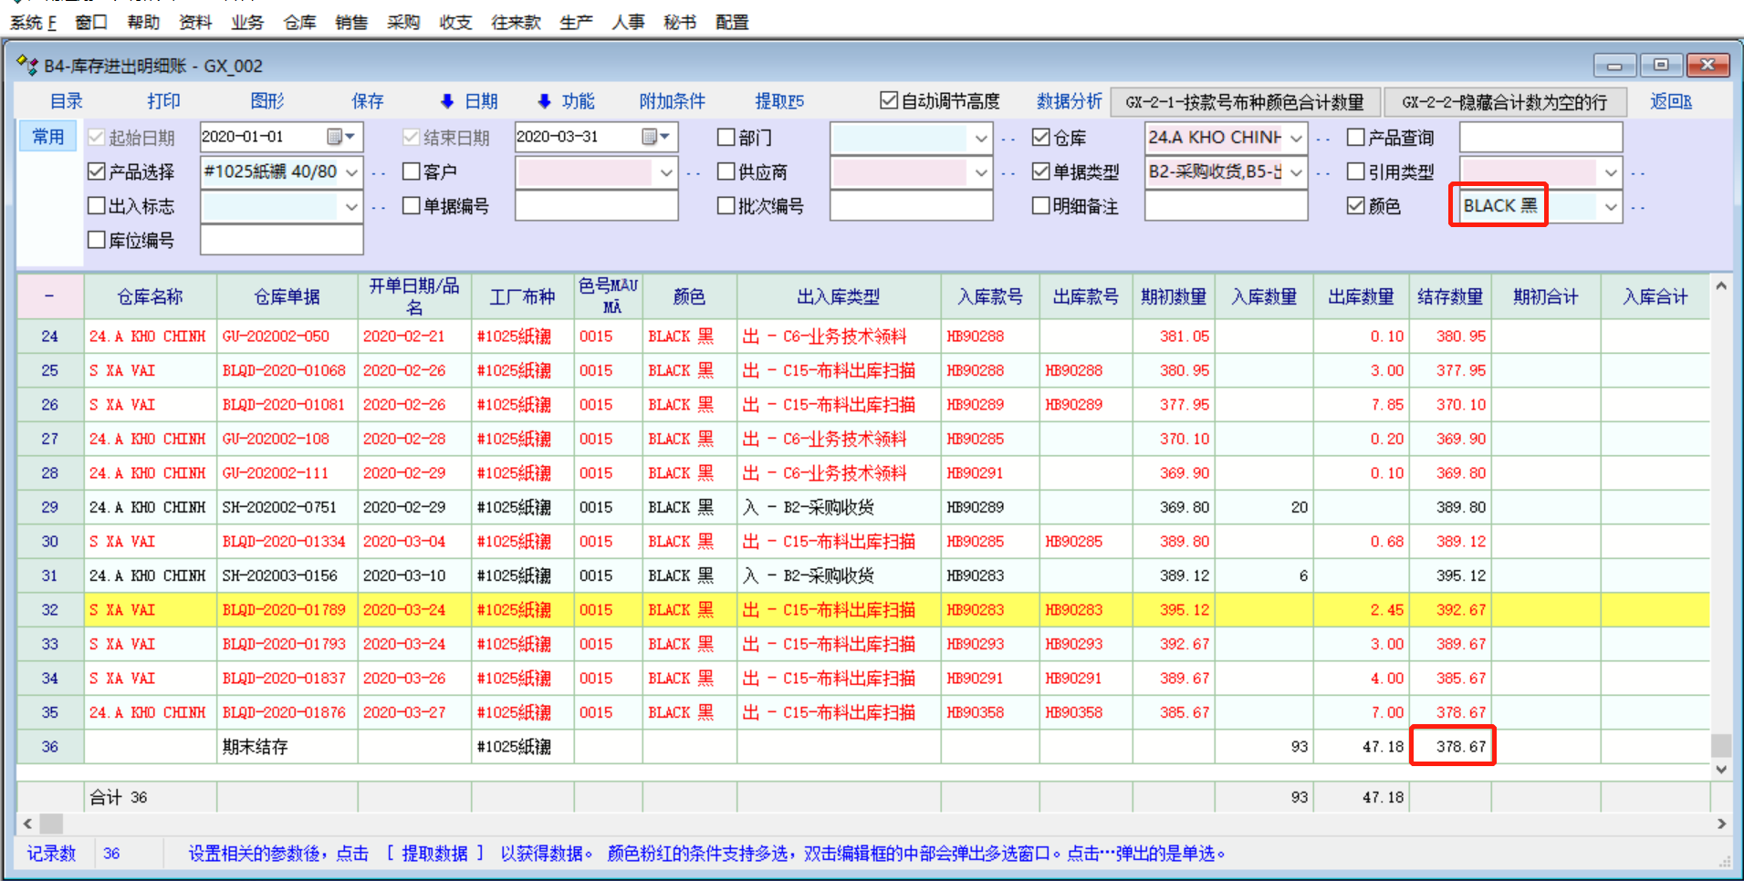Open the 仓库 menu in menu bar
1744x881 pixels.
click(299, 22)
